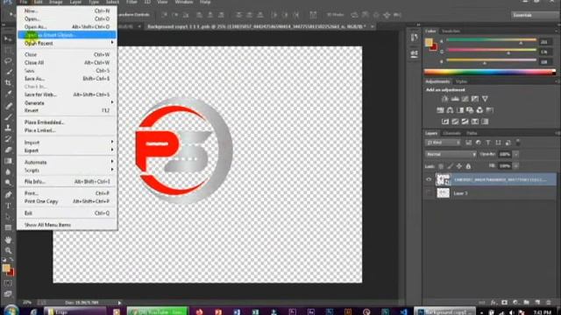The width and height of the screenshot is (561, 315).
Task: Choose Print One Copy in File menu
Action: (x=67, y=201)
